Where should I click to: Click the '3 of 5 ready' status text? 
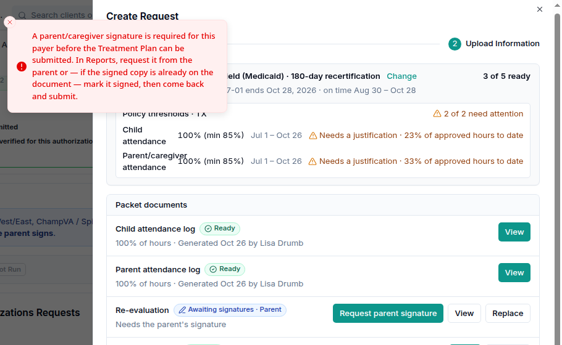(x=506, y=76)
